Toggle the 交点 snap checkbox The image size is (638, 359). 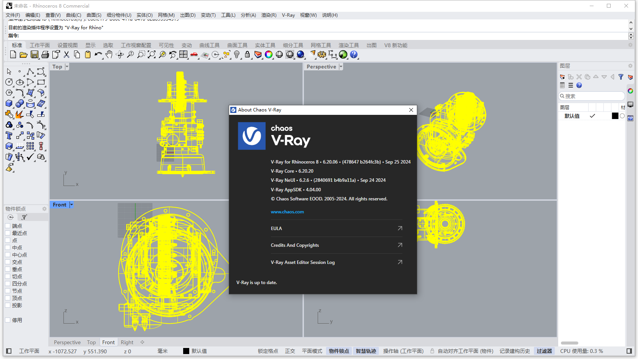[8, 262]
